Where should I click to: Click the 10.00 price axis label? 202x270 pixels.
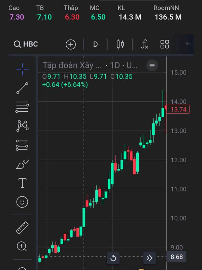(179, 218)
